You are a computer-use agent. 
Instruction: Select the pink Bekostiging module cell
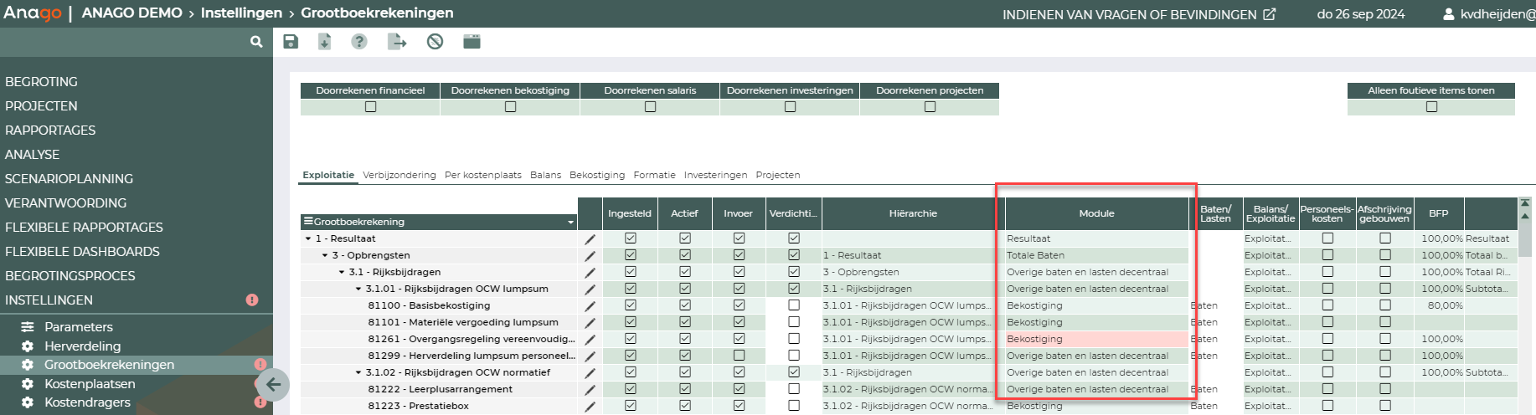tap(1095, 339)
